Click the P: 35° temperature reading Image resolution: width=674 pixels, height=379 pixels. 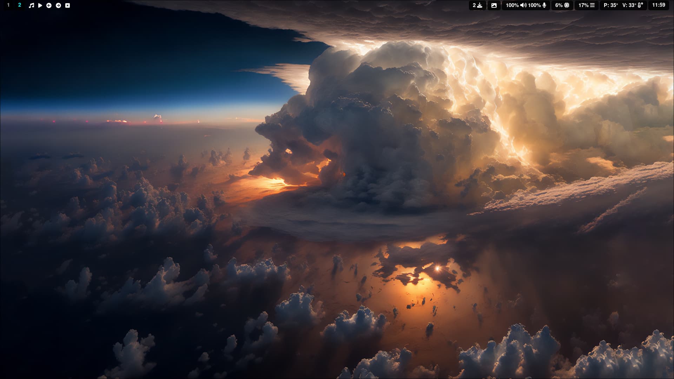(611, 5)
